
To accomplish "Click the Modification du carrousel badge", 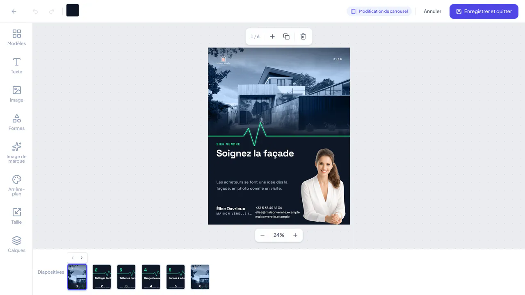I will pyautogui.click(x=379, y=11).
